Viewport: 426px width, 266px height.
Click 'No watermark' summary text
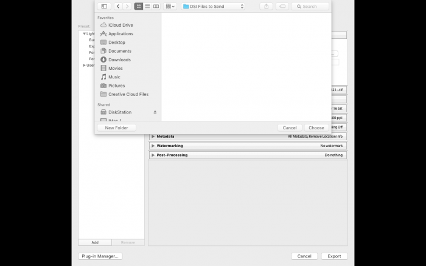[332, 146]
